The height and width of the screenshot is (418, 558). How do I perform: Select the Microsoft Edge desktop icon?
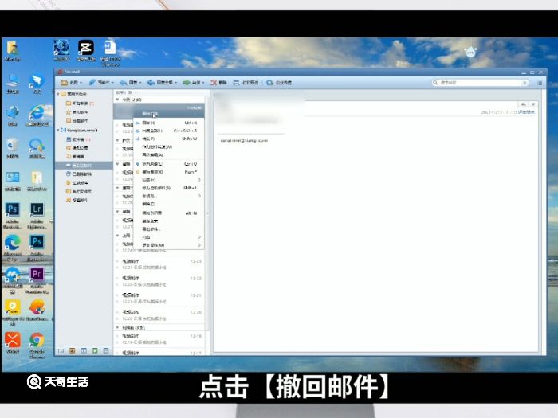click(13, 248)
